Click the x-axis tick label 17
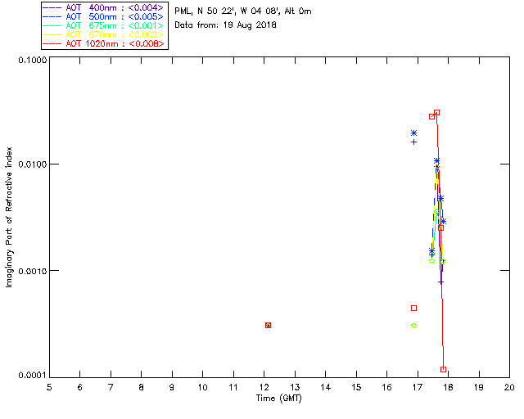Screen dimensions: 524x419 [418, 388]
